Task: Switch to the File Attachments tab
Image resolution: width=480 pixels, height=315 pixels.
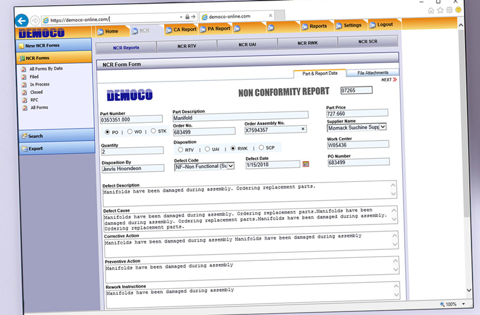Action: tap(373, 72)
